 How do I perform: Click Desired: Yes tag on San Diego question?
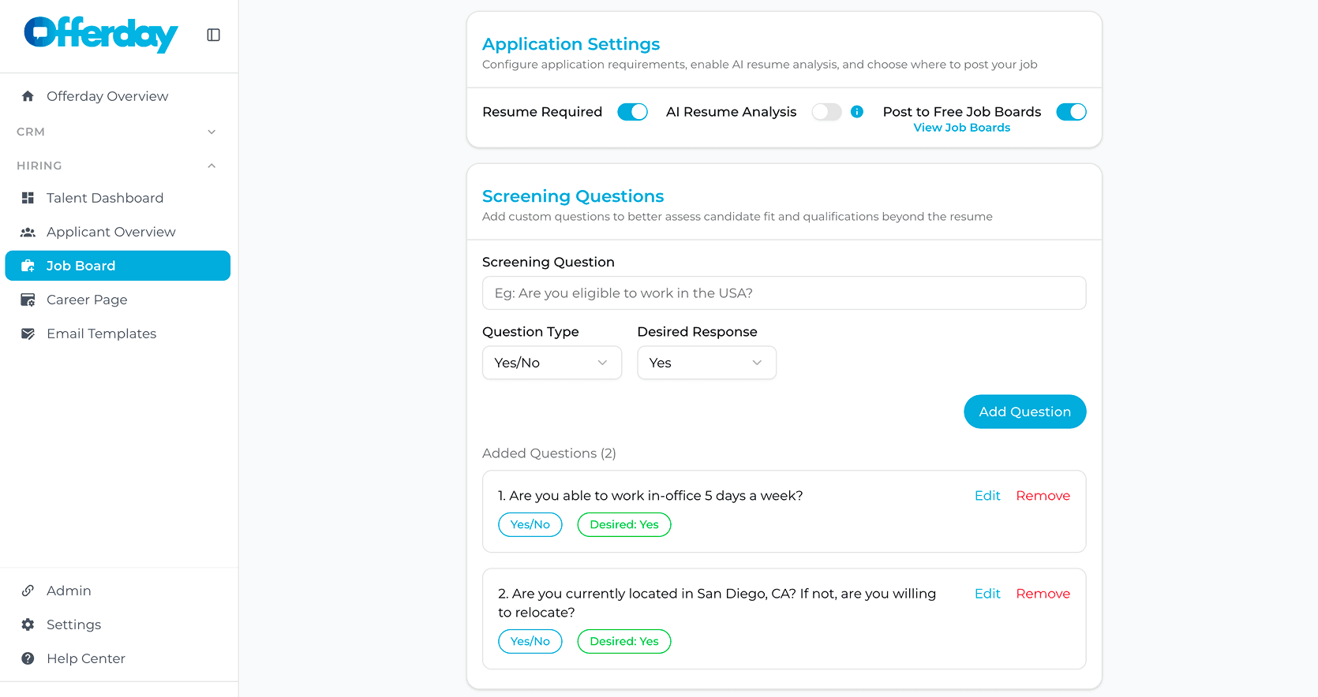tap(623, 641)
